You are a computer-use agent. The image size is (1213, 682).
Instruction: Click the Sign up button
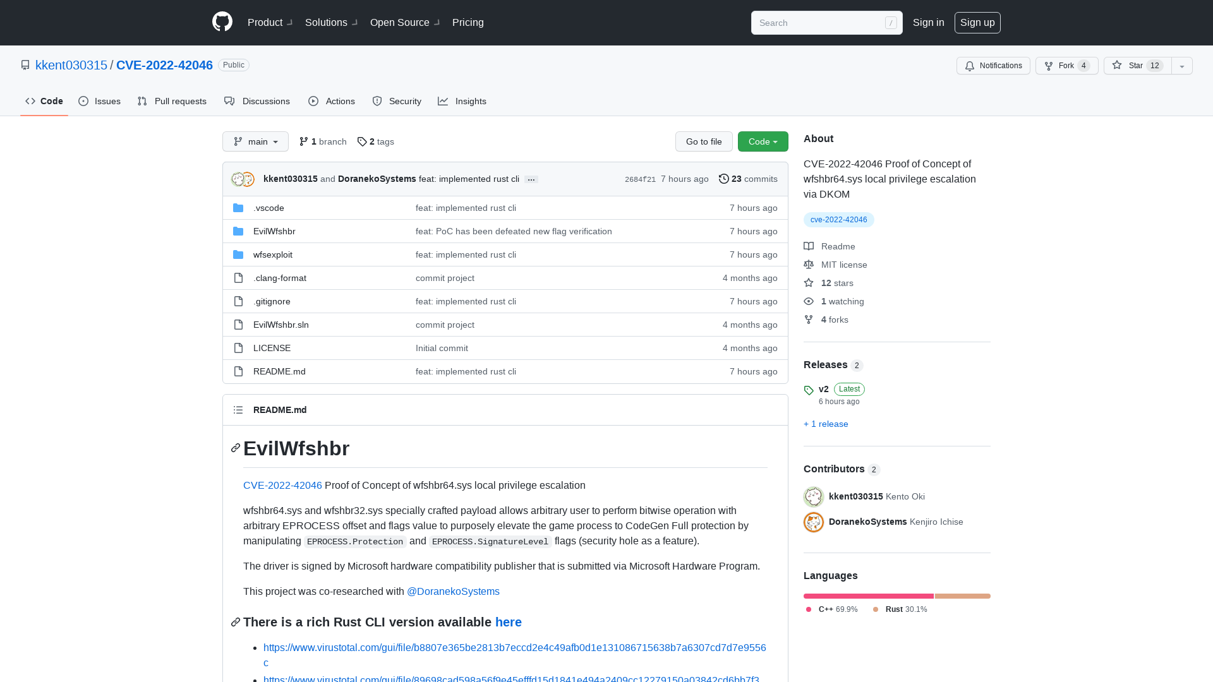click(977, 23)
